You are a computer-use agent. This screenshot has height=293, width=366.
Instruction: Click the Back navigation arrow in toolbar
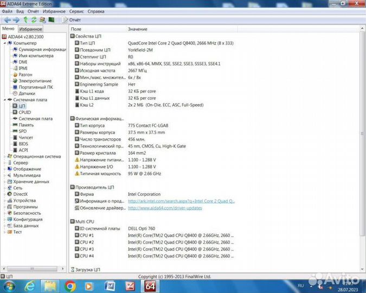click(7, 20)
